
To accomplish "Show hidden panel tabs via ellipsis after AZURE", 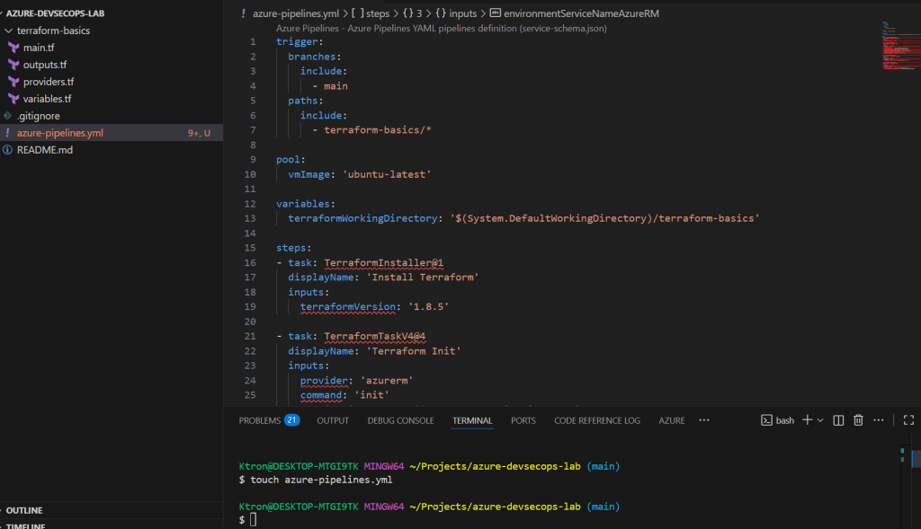I will pyautogui.click(x=704, y=420).
